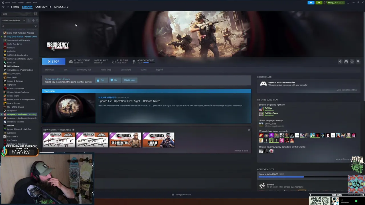The image size is (365, 205).
Task: Close the New Content Released panel
Action: pos(249,130)
